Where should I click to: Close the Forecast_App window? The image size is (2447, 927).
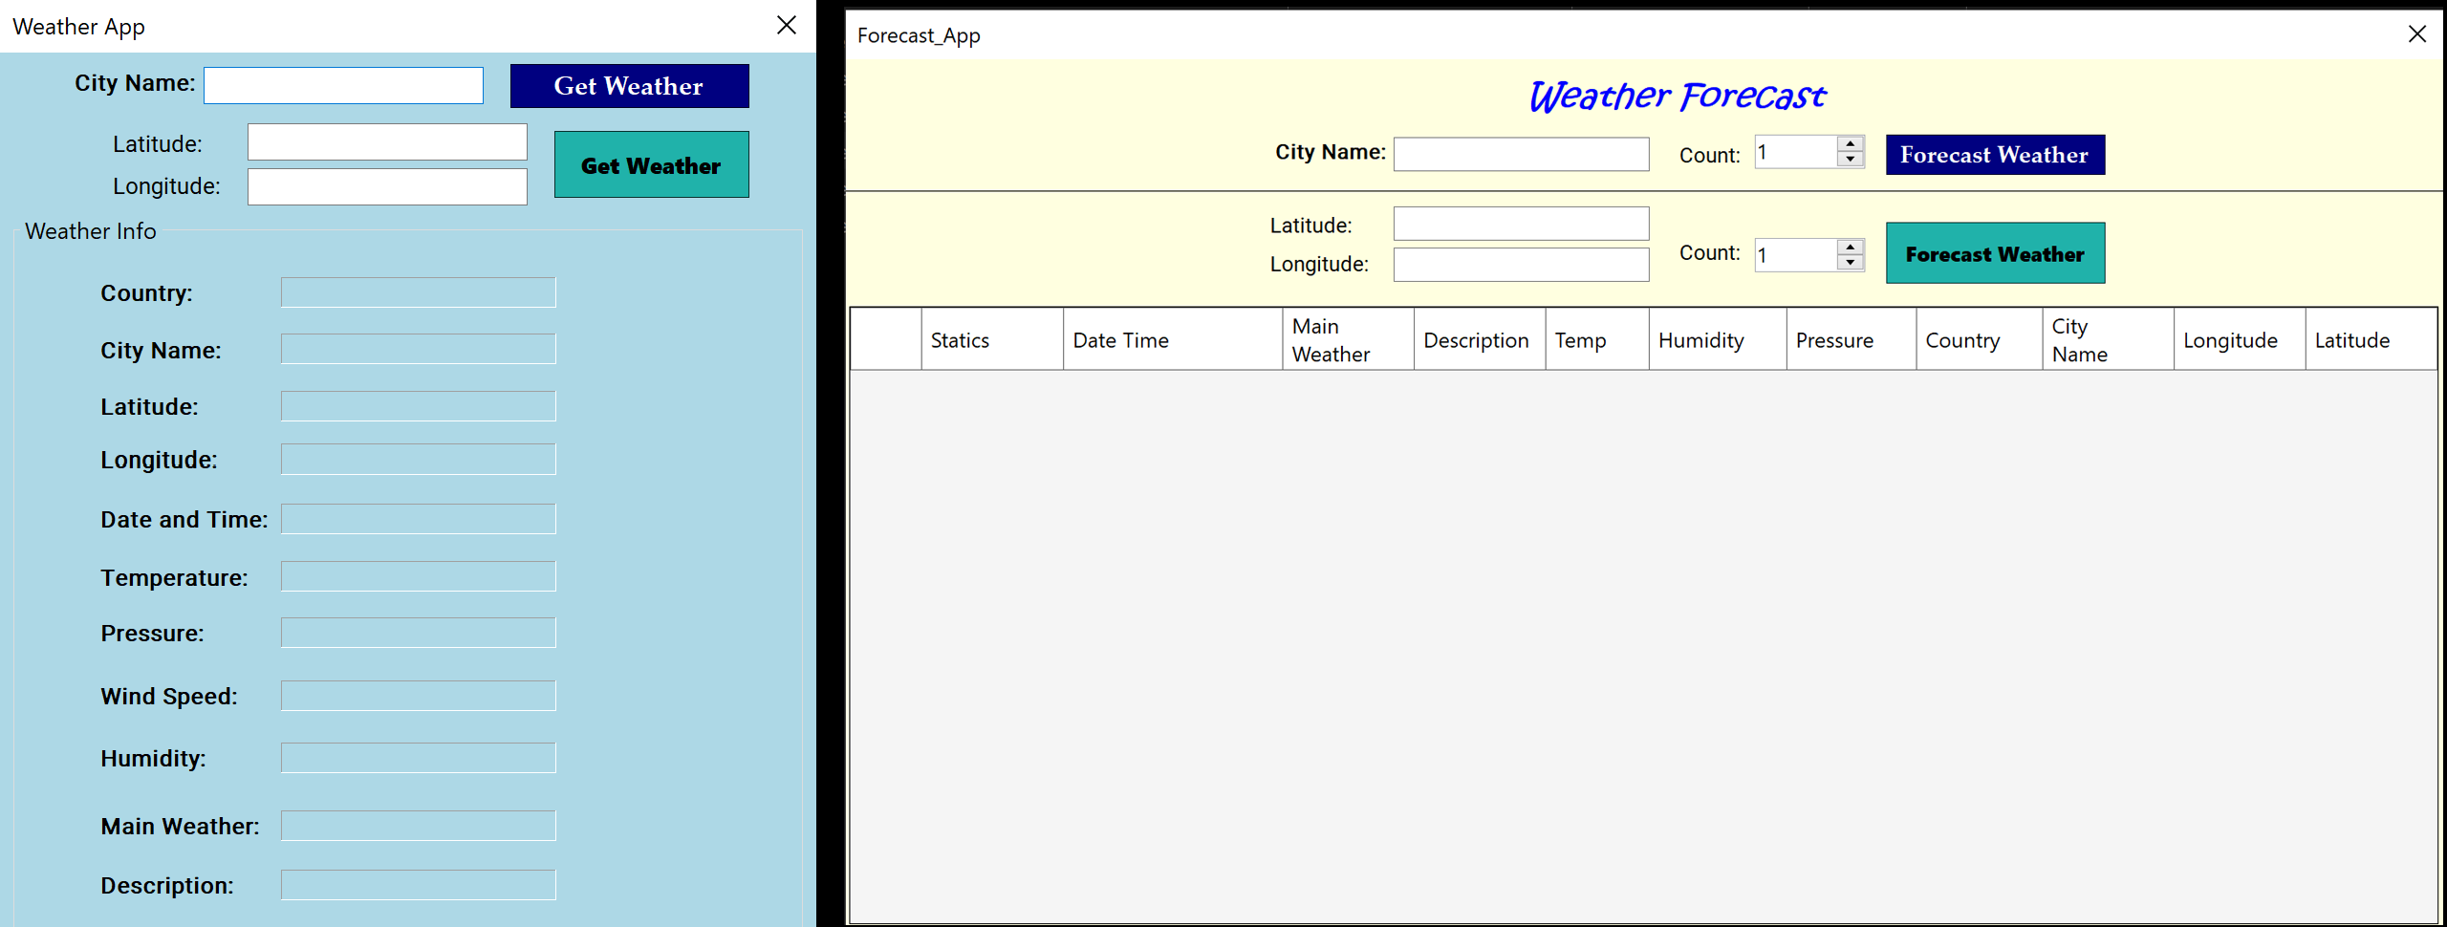click(2417, 34)
